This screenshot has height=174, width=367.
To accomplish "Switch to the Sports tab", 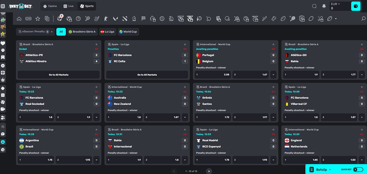I will pos(87,6).
